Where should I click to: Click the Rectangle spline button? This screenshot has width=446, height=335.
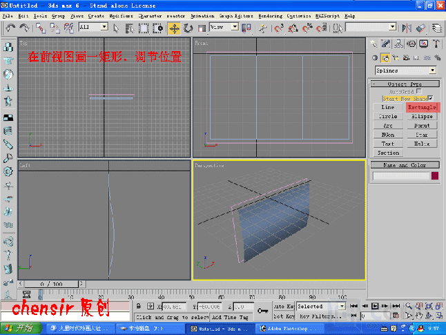(x=422, y=107)
